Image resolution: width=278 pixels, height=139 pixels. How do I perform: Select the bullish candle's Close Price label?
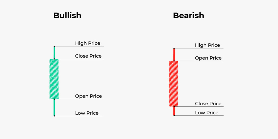coord(88,56)
